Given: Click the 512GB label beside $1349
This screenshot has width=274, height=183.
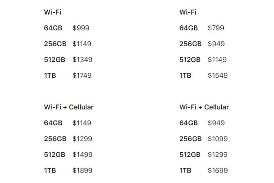Looking at the screenshot, I should click(x=54, y=59).
